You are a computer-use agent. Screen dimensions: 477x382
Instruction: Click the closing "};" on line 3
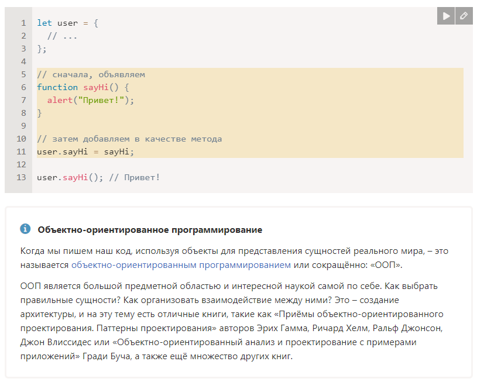tap(42, 49)
